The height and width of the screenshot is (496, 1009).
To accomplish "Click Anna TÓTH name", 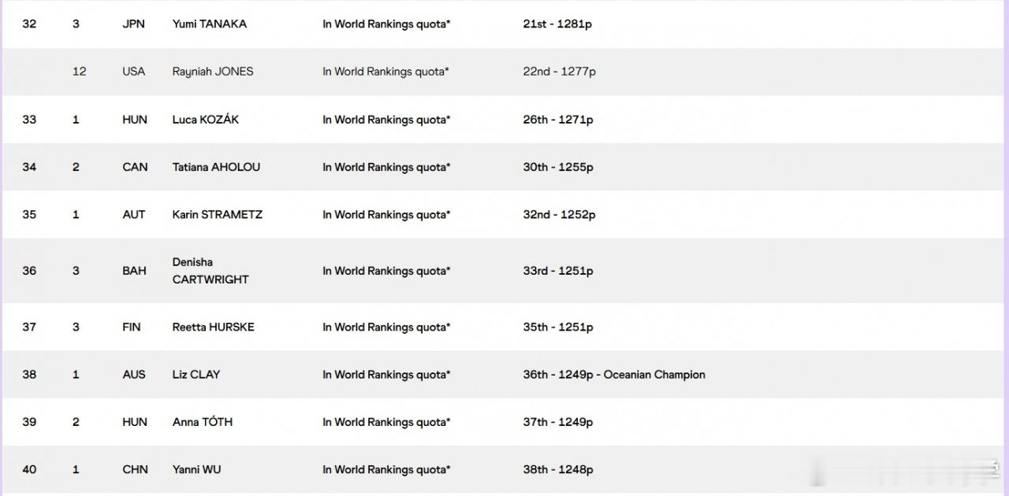I will pos(203,422).
